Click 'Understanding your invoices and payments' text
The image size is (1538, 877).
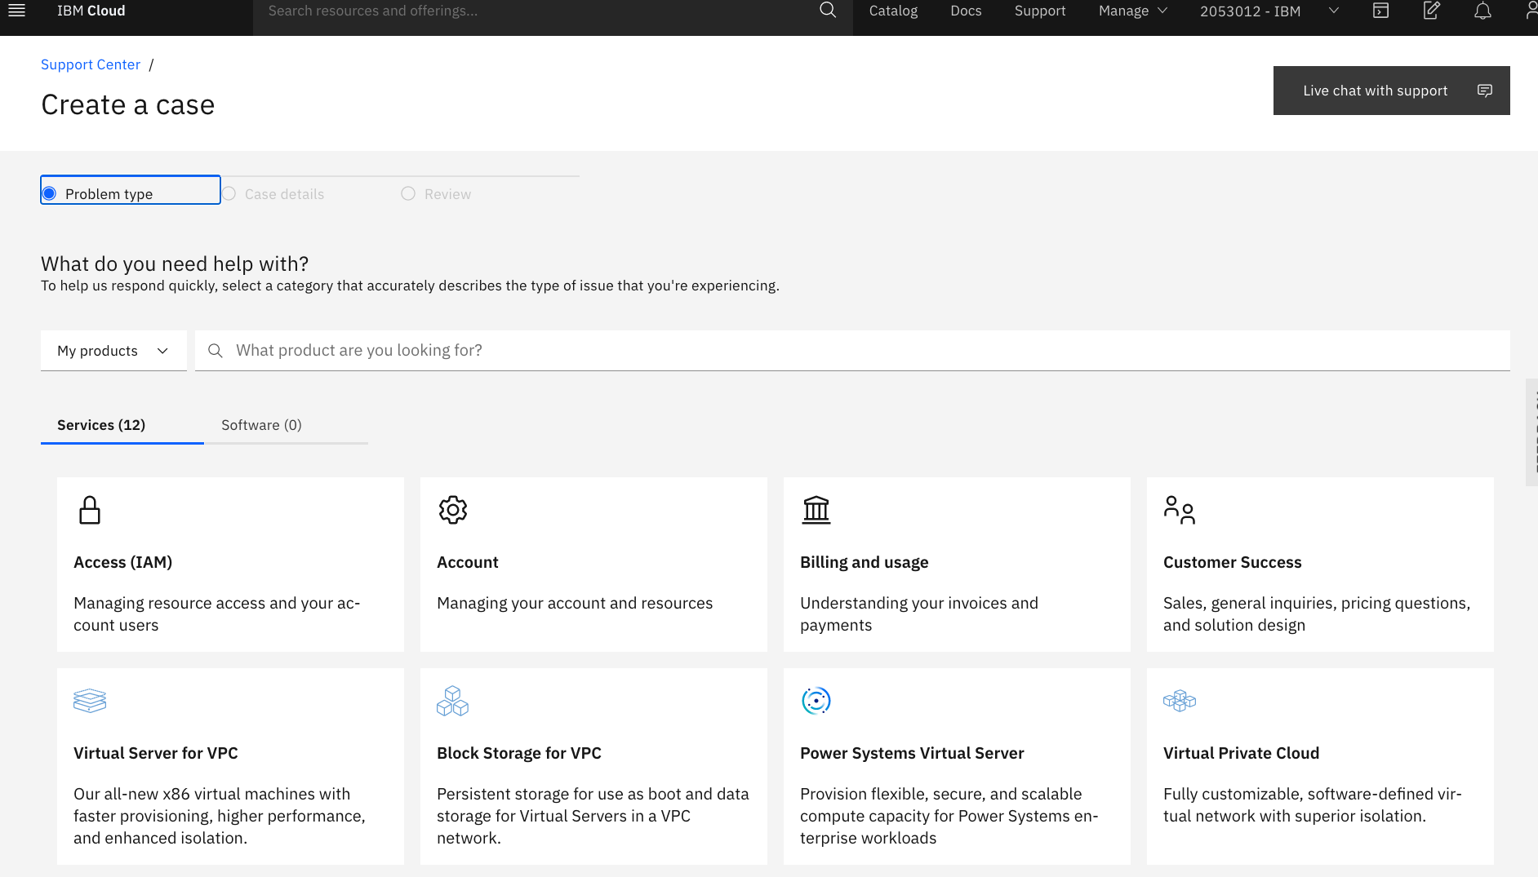919,613
